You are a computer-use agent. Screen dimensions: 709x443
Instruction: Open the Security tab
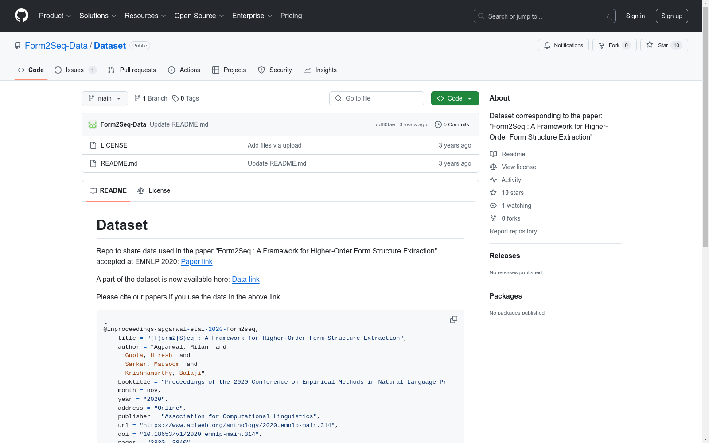click(x=275, y=70)
